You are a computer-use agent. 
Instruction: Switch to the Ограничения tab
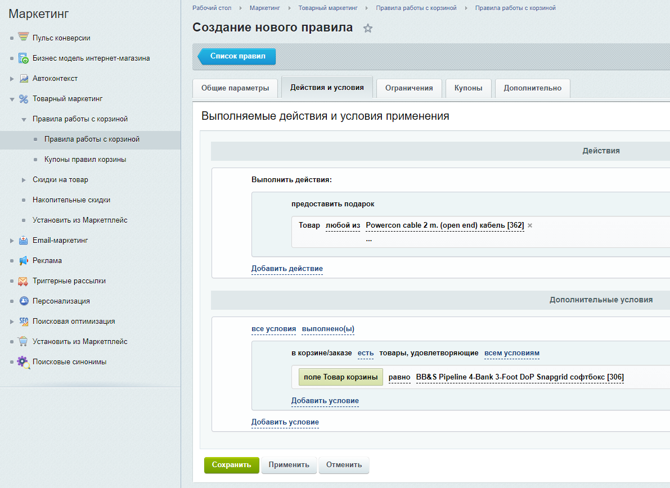[x=408, y=88]
